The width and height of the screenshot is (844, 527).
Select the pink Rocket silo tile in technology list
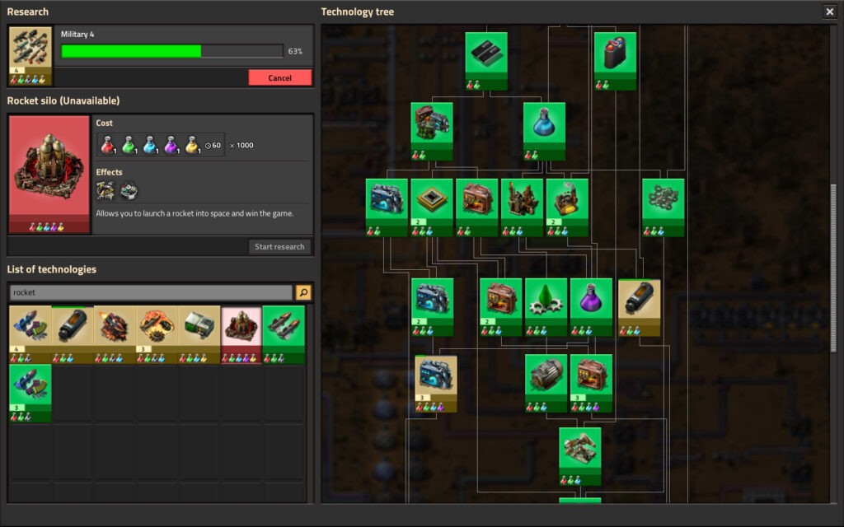pos(241,331)
